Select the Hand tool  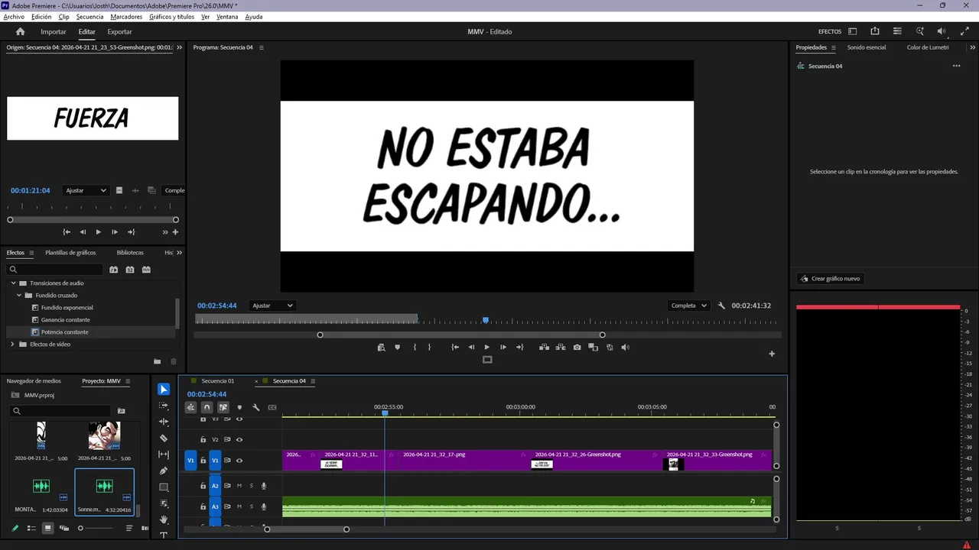(x=164, y=519)
